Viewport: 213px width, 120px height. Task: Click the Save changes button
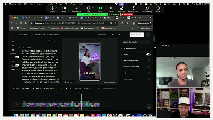point(137,34)
